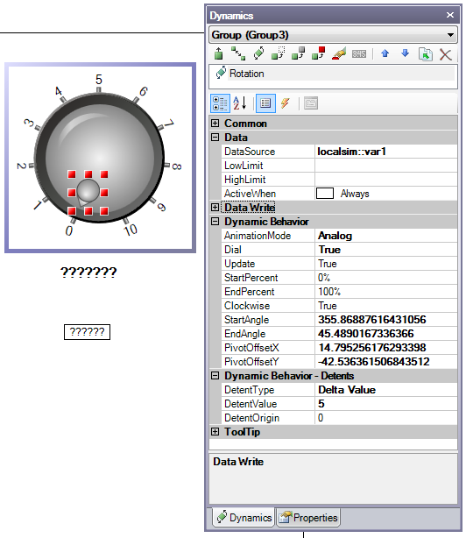
Task: Switch to the Dynamics tab
Action: [x=244, y=518]
